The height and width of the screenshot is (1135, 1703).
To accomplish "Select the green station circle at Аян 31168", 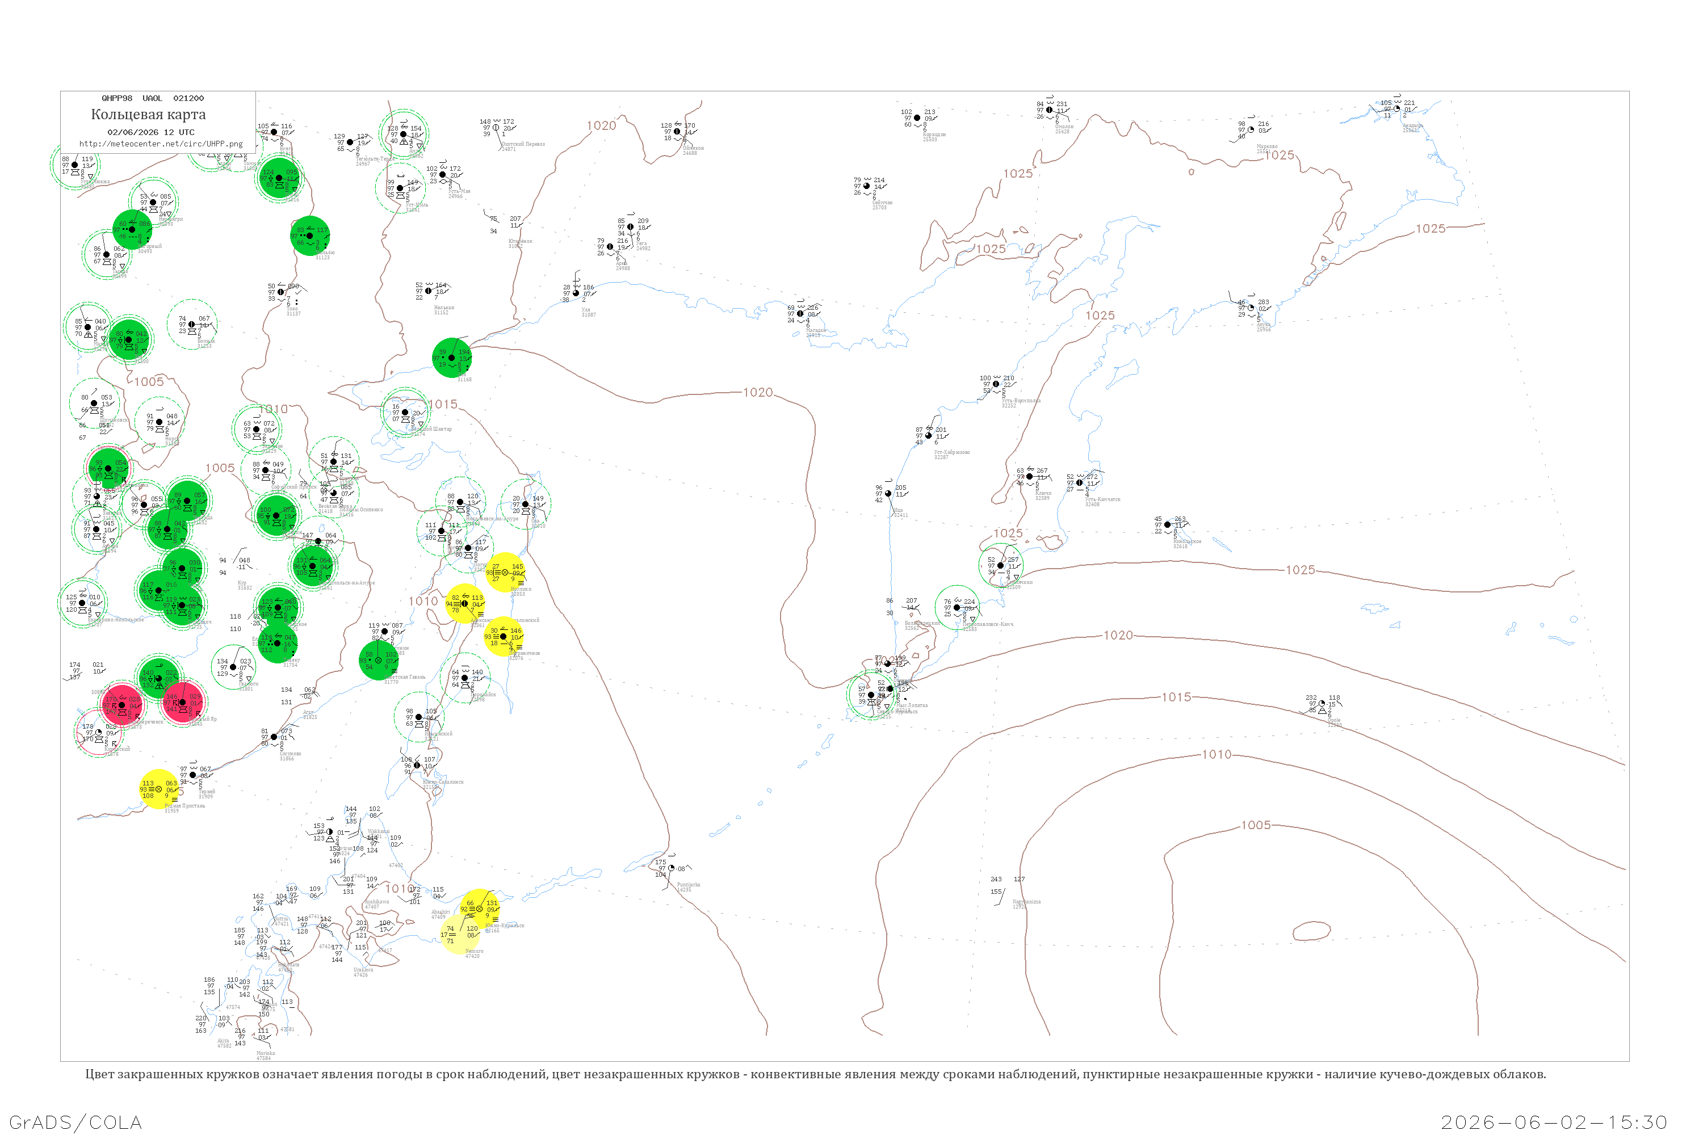I will click(452, 358).
